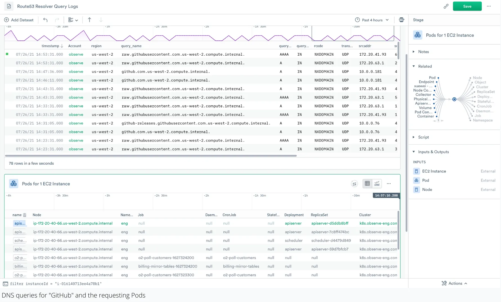This screenshot has width=501, height=302.
Task: Switch to table view in Pods stage
Action: pyautogui.click(x=367, y=184)
